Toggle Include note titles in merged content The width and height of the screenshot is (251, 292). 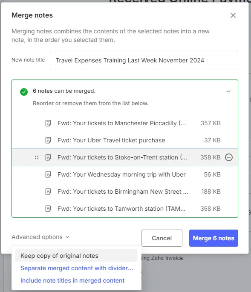(72, 280)
